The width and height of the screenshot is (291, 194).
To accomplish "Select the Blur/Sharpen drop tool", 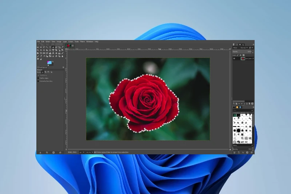I will tap(62, 56).
